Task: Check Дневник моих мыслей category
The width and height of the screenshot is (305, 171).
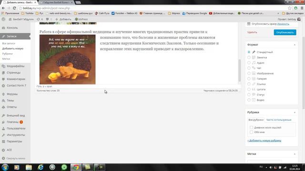Action: coord(251,128)
